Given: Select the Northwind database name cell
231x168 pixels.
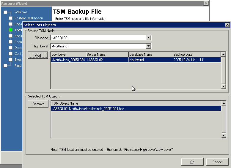Looking at the screenshot, I should [x=151, y=60].
